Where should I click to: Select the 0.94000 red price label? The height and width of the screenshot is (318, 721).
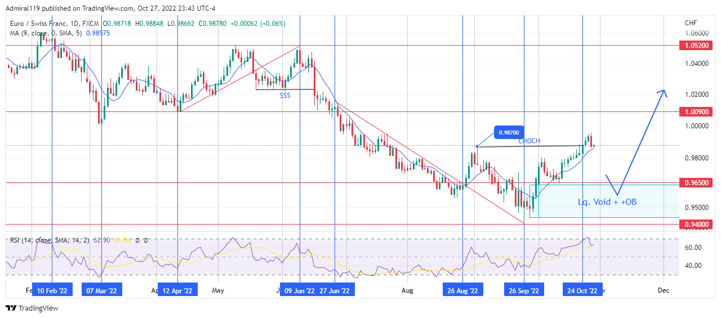696,225
